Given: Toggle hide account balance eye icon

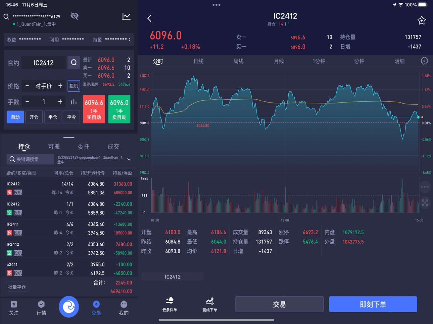Looking at the screenshot, I should (x=75, y=16).
